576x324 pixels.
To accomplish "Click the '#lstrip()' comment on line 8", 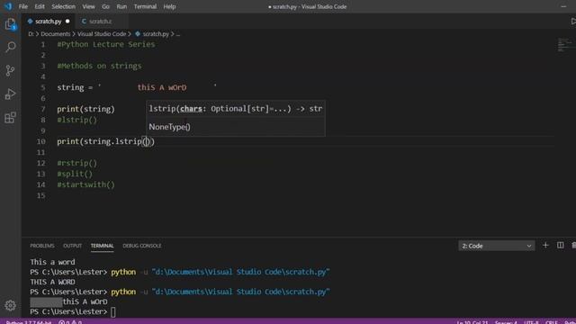I will [76, 120].
